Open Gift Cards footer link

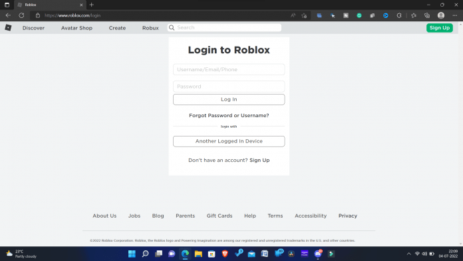(220, 216)
